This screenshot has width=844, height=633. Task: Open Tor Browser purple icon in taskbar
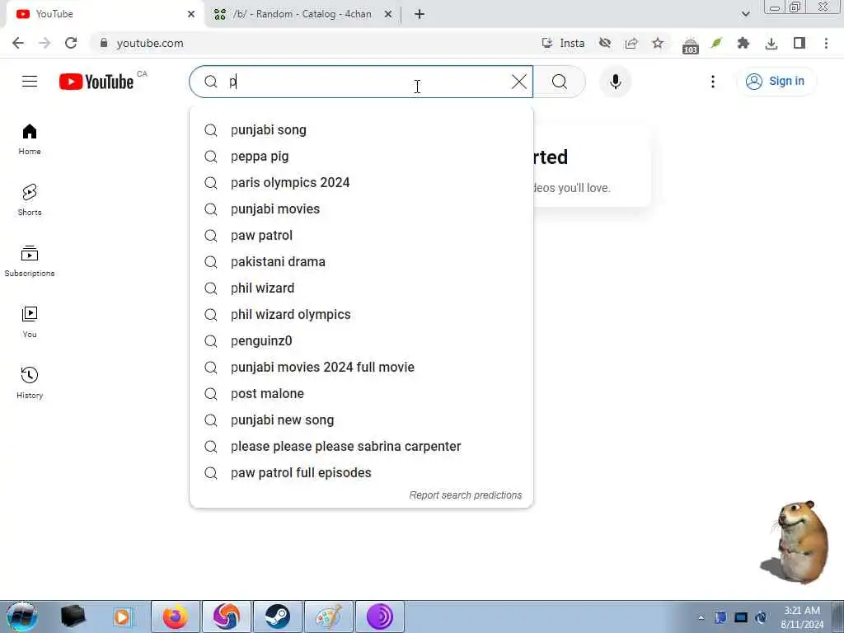(x=379, y=617)
